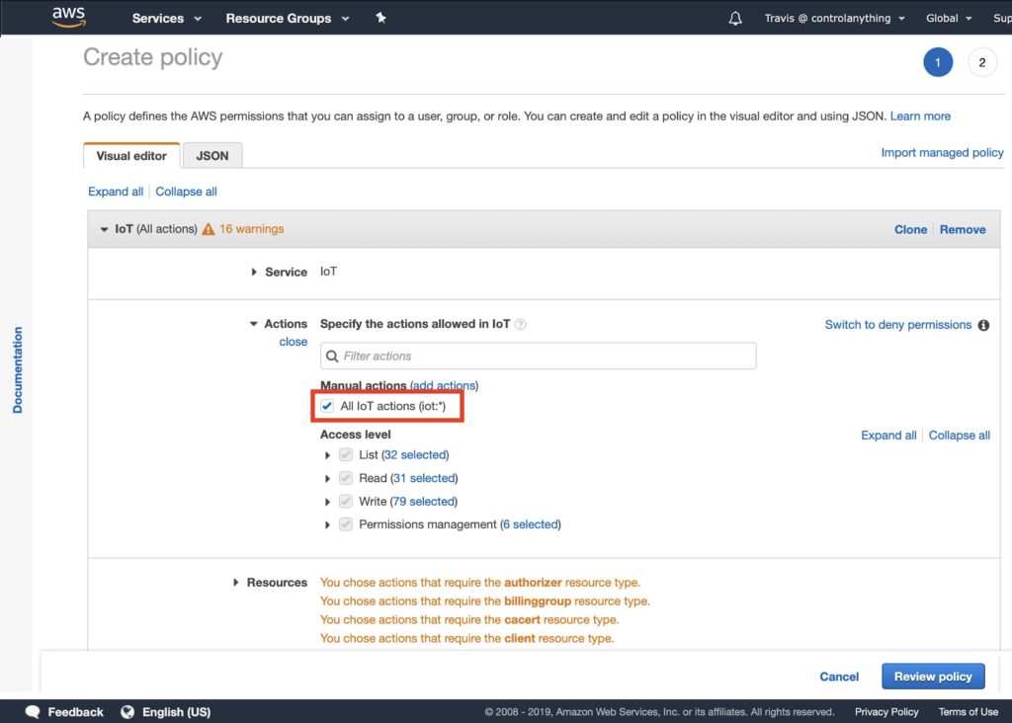Toggle Permissions management checkbox

346,524
